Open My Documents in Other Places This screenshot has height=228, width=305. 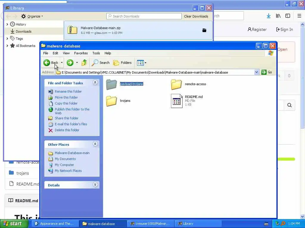pyautogui.click(x=65, y=159)
